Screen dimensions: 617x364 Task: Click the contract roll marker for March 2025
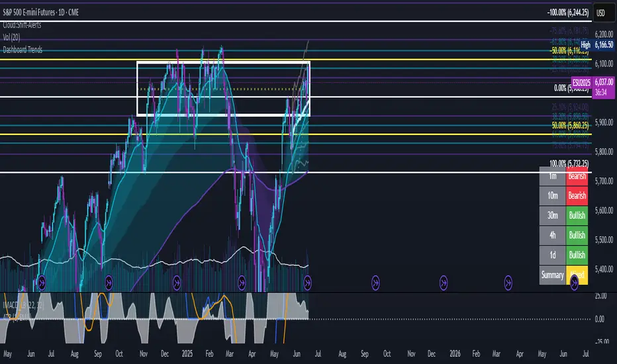[242, 283]
